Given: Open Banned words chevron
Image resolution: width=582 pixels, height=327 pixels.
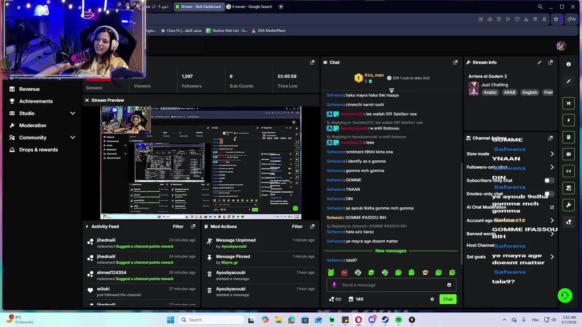Looking at the screenshot, I should tap(552, 234).
